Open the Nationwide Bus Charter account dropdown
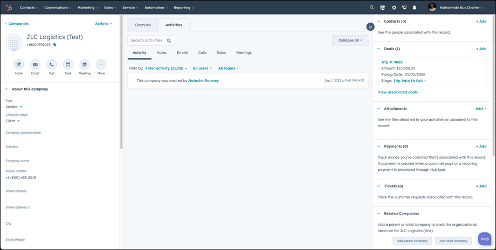This screenshot has width=496, height=250. (x=461, y=8)
